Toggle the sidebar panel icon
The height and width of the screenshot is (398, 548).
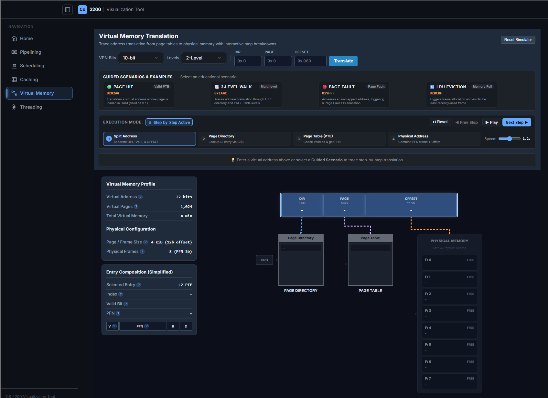click(x=68, y=10)
